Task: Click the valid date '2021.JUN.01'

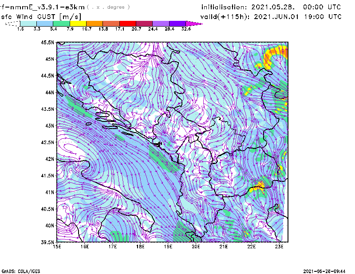Action: point(276,17)
